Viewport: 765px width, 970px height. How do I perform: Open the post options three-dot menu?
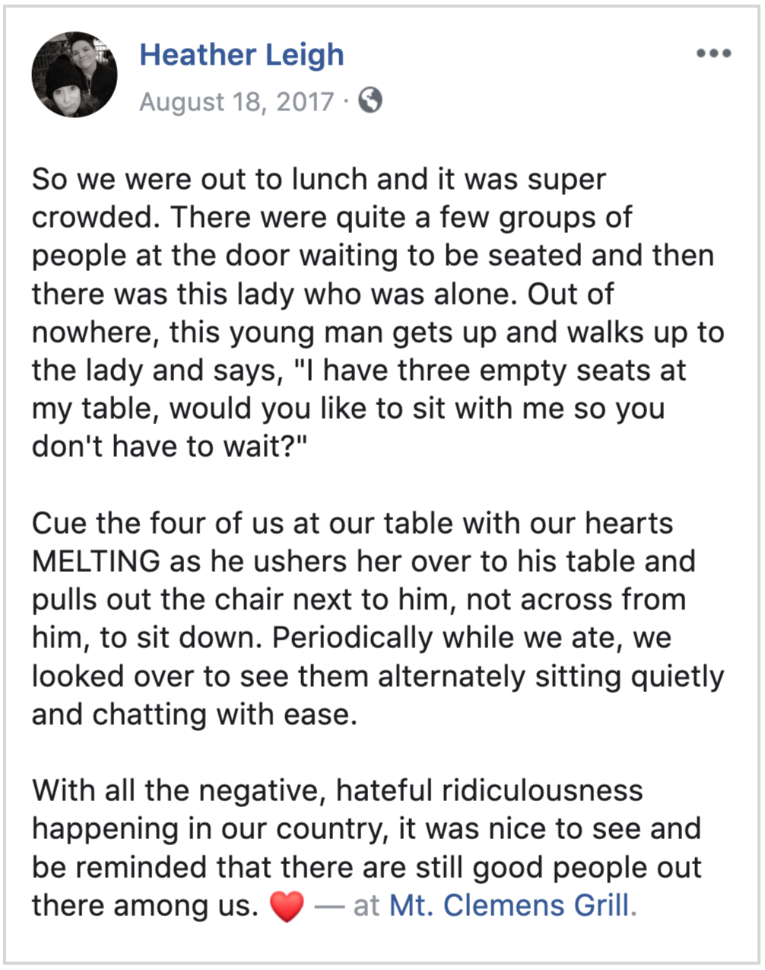tap(713, 54)
